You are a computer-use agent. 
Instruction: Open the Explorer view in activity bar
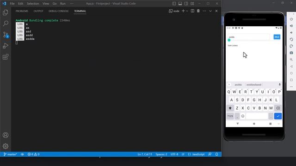(x=6, y=12)
